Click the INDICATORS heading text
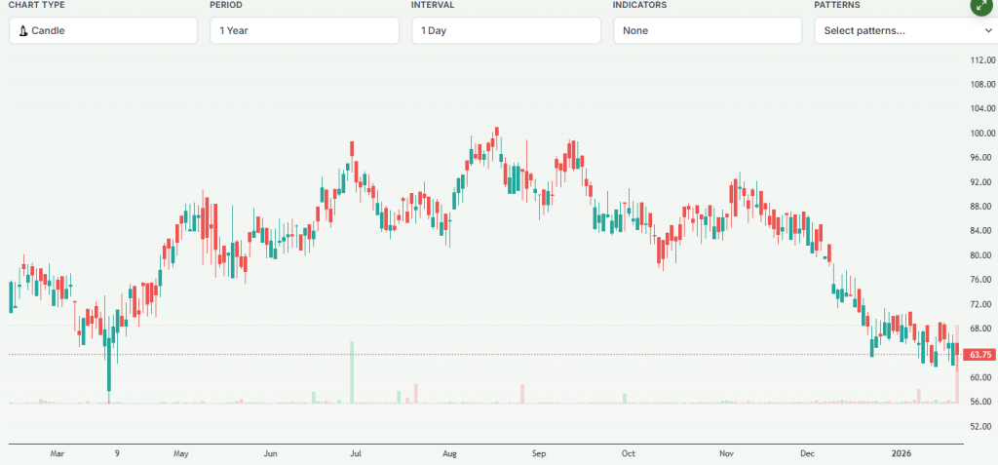The image size is (998, 465). coord(639,5)
